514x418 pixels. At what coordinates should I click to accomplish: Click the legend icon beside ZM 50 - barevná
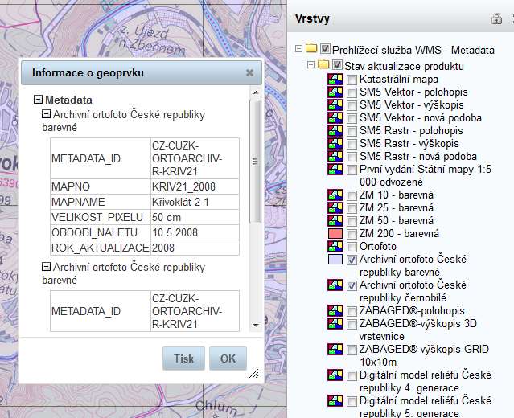coord(335,220)
